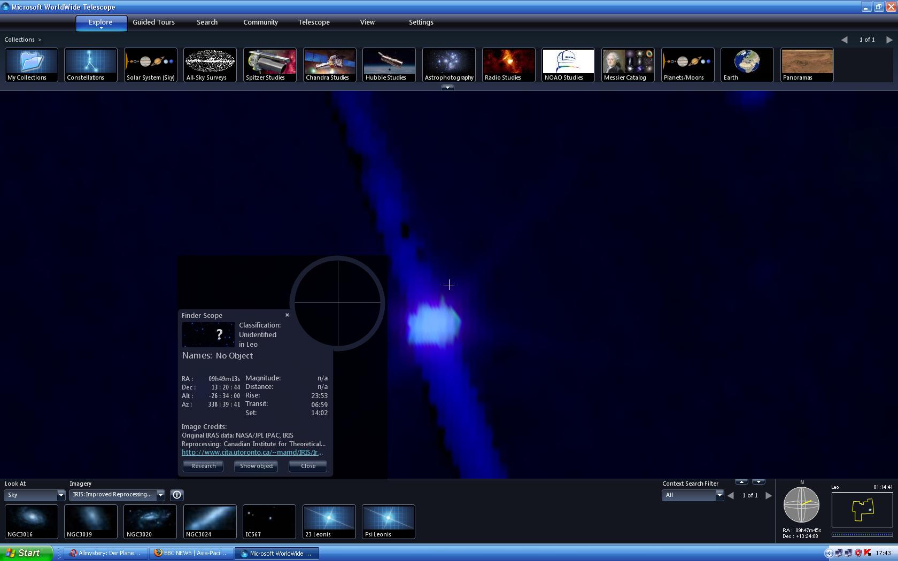Viewport: 898px width, 561px height.
Task: Select NGC3020 context thumbnail
Action: click(150, 521)
